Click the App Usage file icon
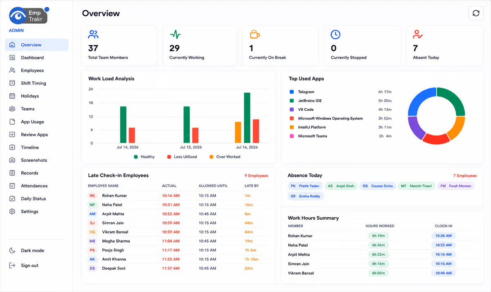 tap(12, 122)
